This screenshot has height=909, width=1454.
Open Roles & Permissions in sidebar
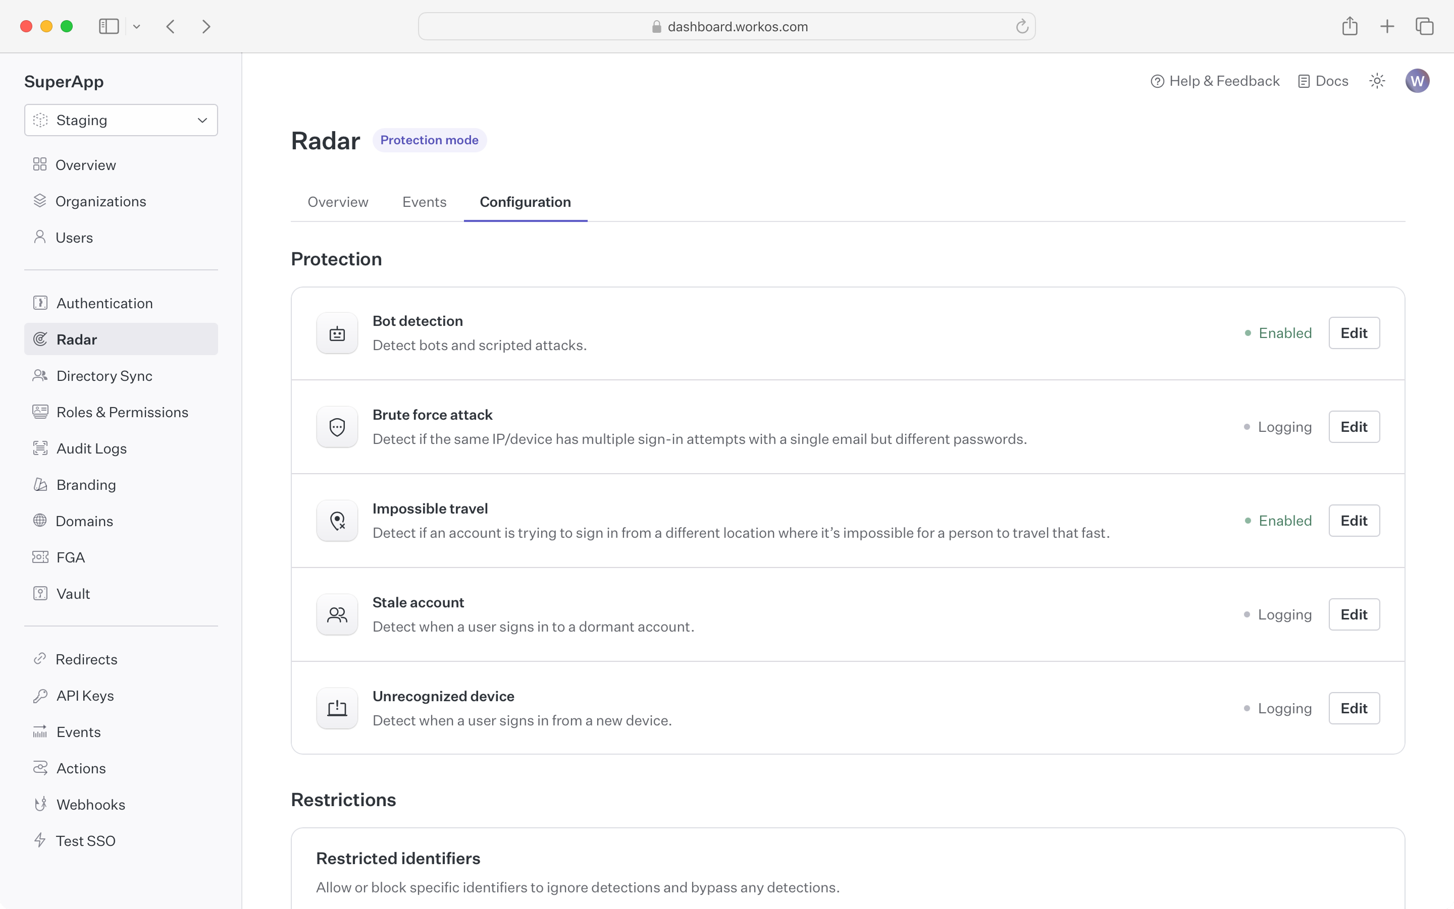122,413
